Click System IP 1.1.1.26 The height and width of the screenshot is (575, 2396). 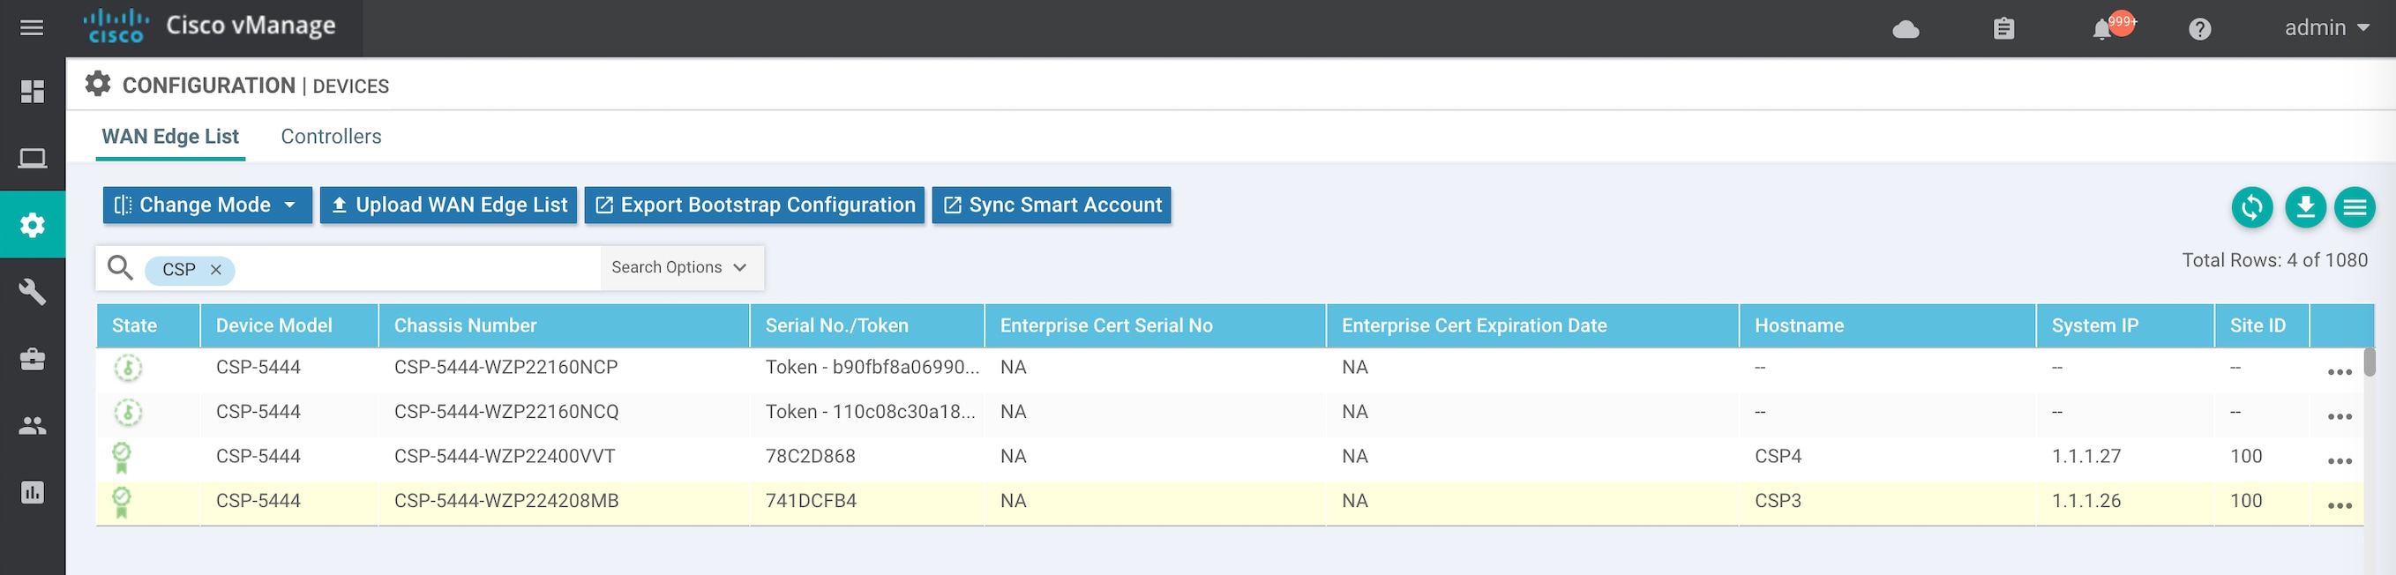coord(2085,502)
